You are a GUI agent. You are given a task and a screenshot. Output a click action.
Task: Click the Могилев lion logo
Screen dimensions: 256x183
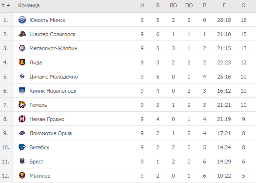22,176
